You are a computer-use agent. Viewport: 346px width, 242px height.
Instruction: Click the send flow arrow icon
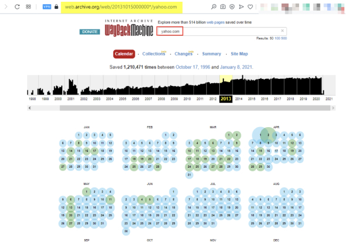[x=241, y=7]
